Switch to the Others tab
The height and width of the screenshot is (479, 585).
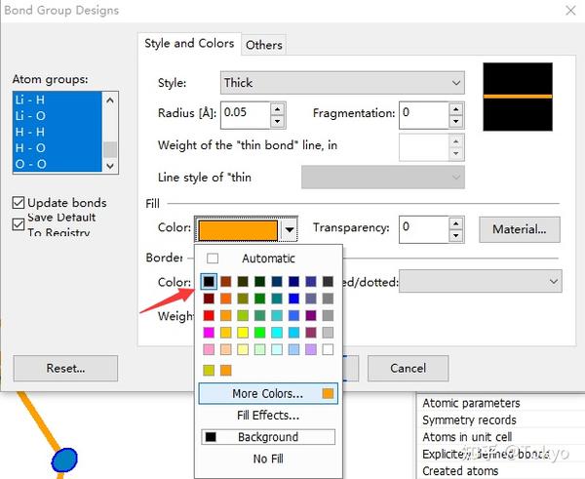[x=264, y=45]
